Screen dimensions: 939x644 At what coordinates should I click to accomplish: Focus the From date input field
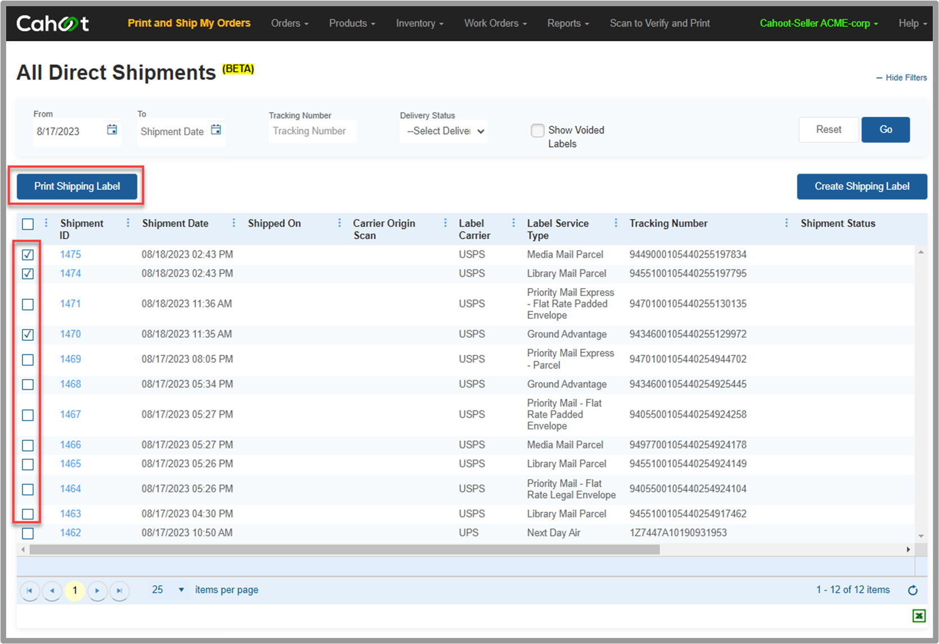(x=69, y=131)
